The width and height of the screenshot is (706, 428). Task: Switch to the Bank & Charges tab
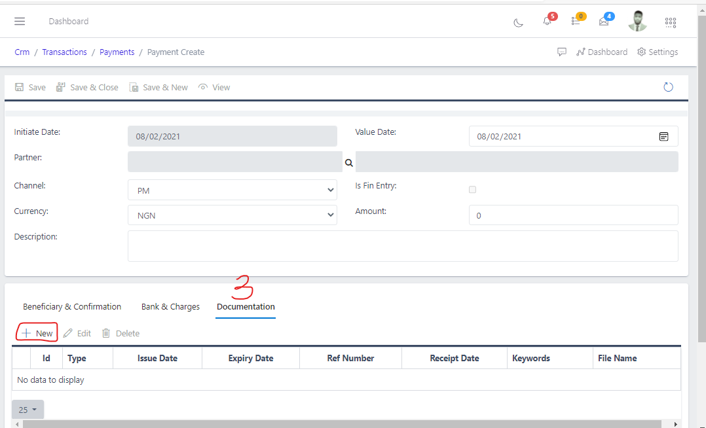pyautogui.click(x=170, y=306)
